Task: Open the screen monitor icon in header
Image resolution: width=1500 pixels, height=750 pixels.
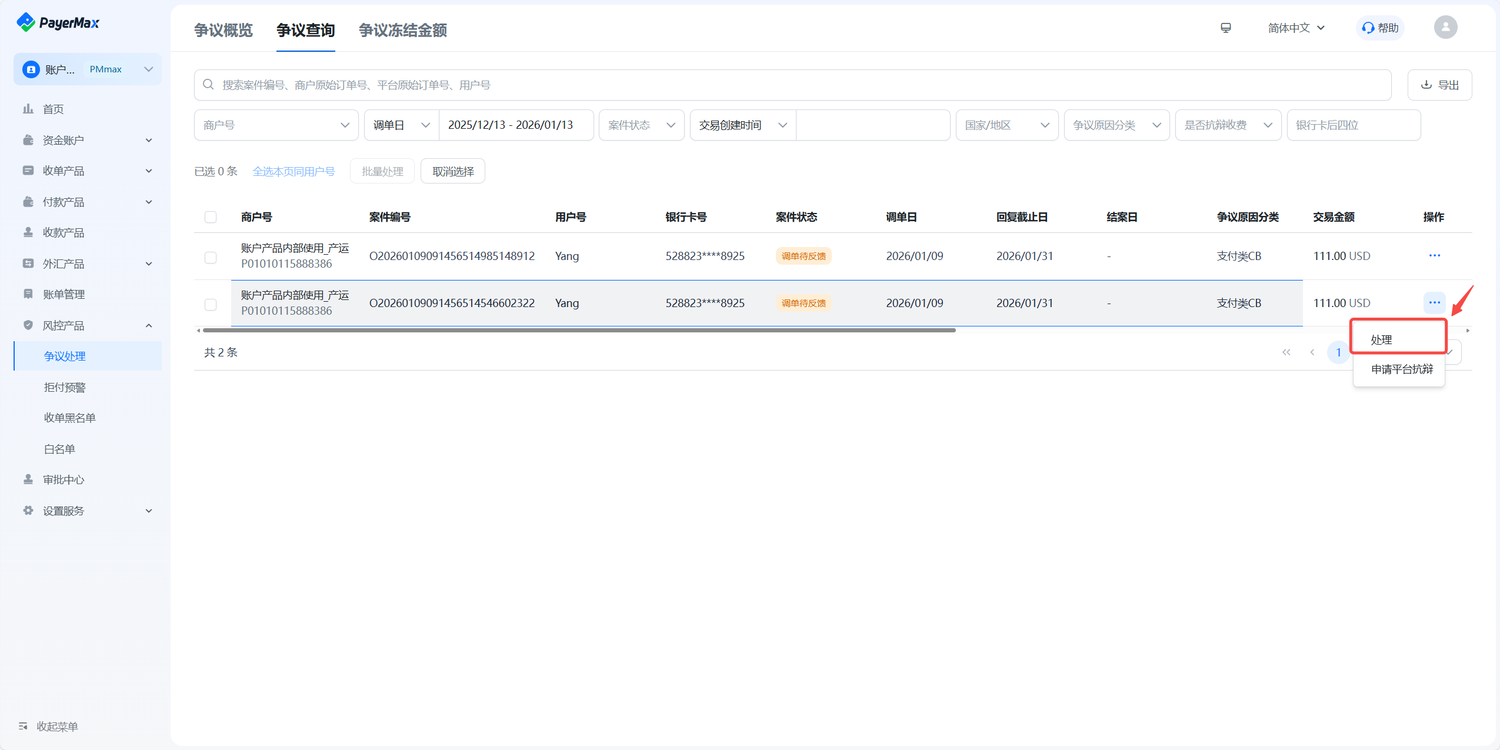Action: point(1226,28)
